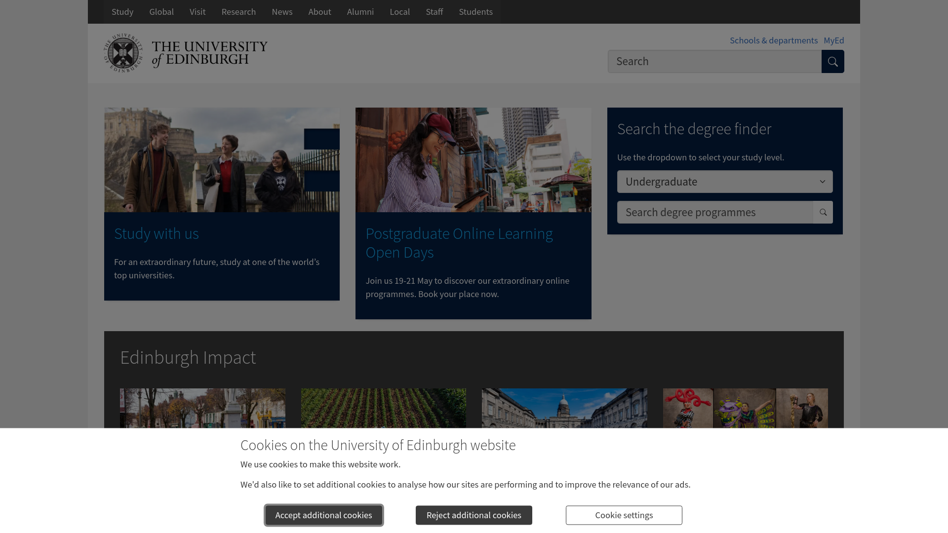Screen dimensions: 948x533
Task: Open the Study menu item
Action: pos(122,12)
